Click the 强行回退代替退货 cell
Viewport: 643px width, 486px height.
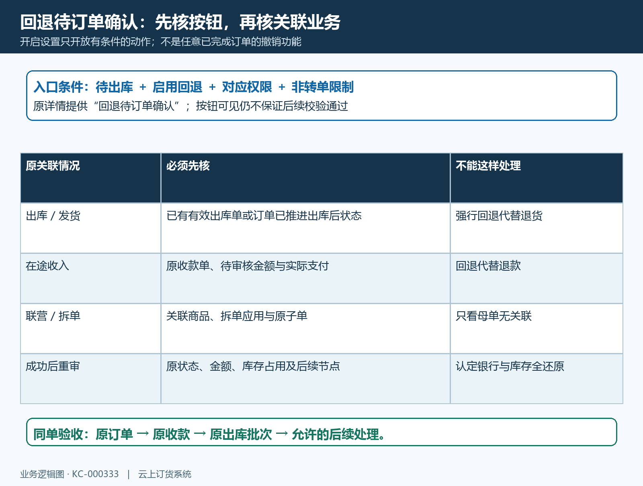[537, 228]
